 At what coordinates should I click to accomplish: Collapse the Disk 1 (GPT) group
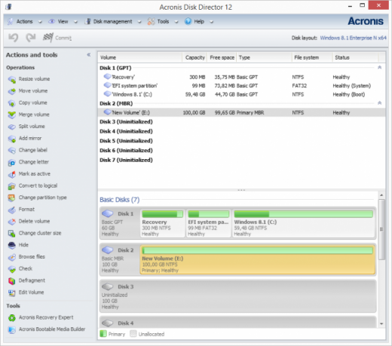tap(380, 67)
